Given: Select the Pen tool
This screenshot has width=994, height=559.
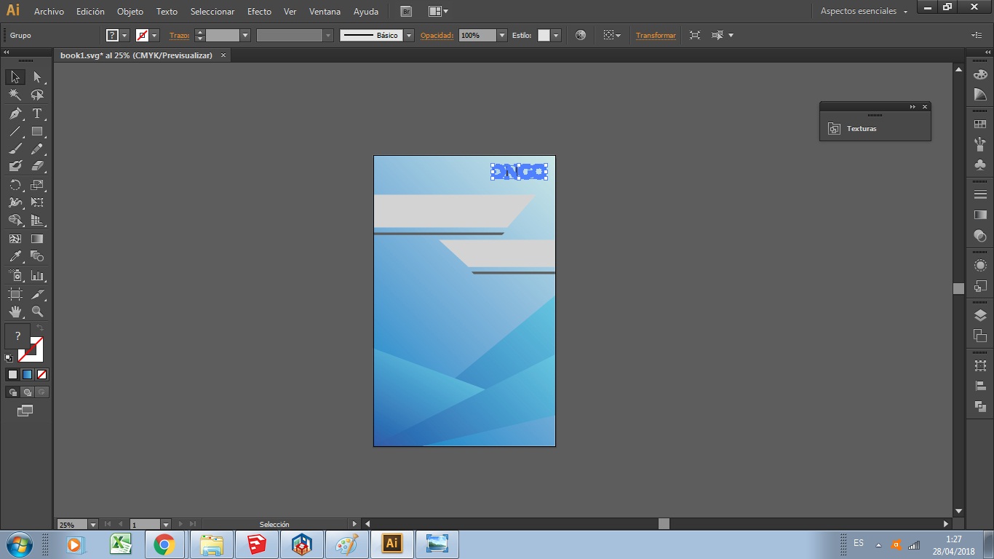Looking at the screenshot, I should (15, 114).
